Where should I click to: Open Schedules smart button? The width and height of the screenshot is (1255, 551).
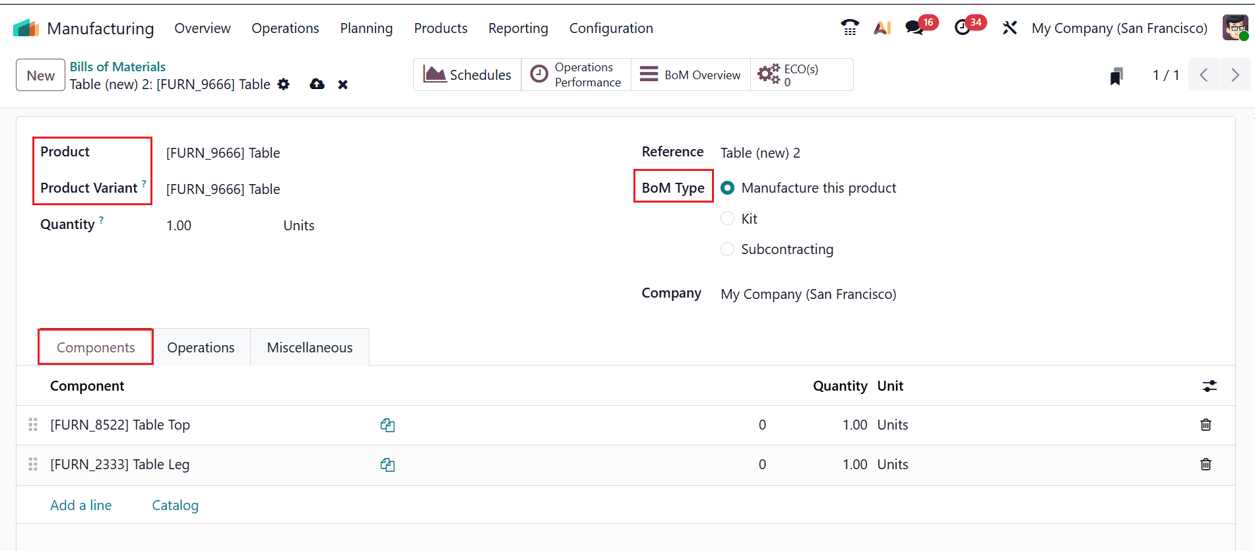click(467, 75)
